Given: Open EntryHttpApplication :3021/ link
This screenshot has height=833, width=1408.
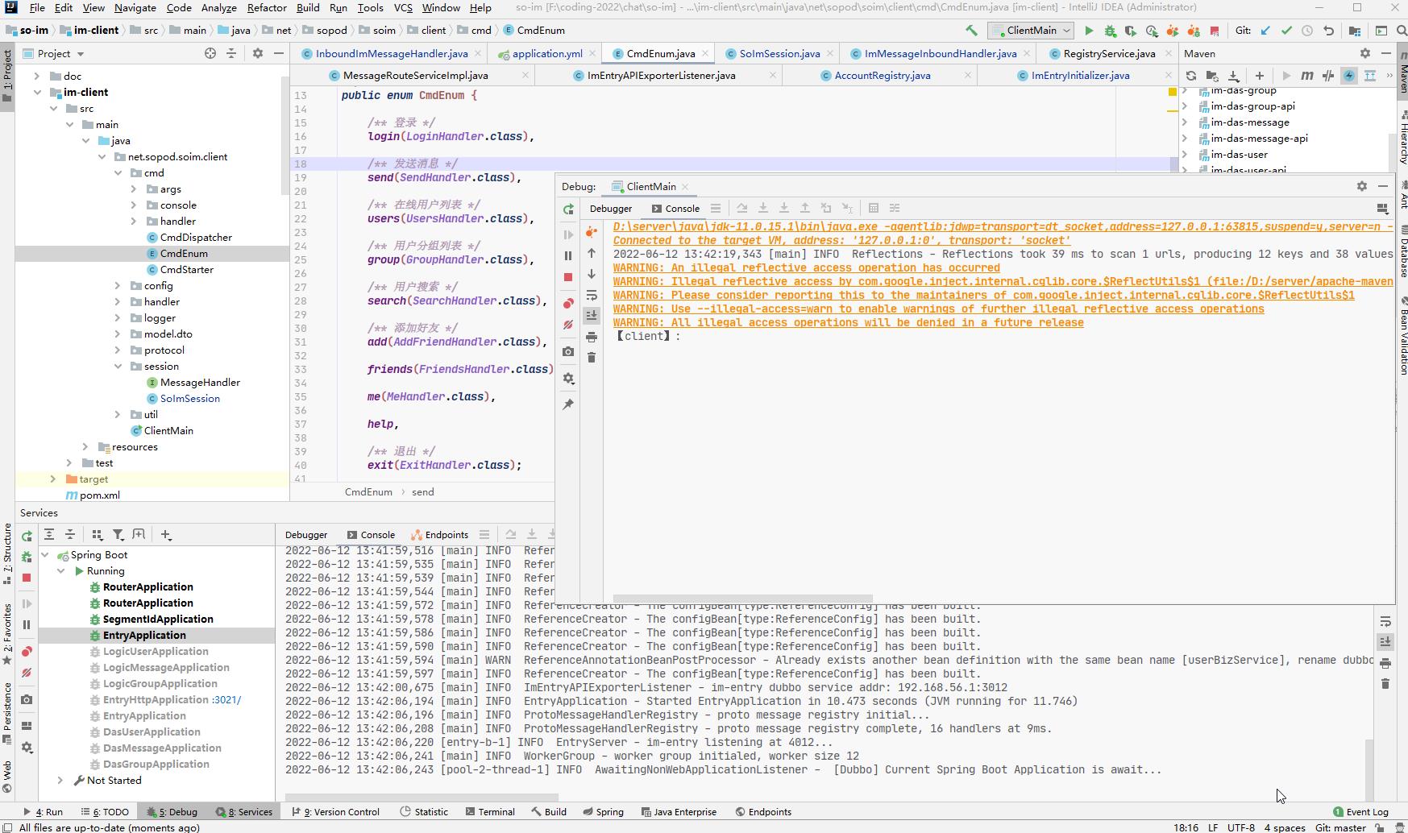Looking at the screenshot, I should pos(226,699).
